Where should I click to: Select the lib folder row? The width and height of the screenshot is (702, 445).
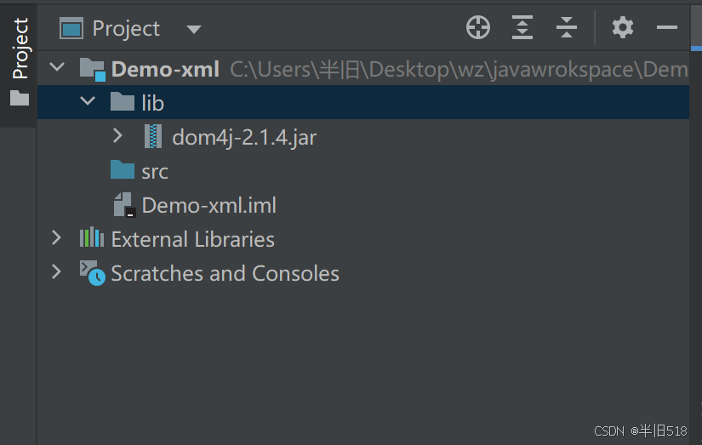(363, 102)
